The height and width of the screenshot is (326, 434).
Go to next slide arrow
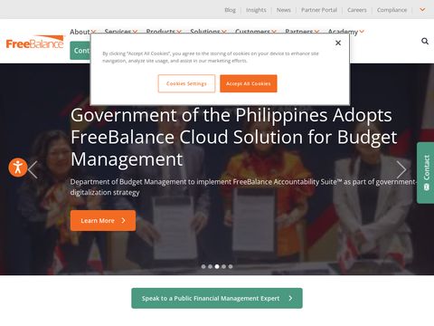401,170
